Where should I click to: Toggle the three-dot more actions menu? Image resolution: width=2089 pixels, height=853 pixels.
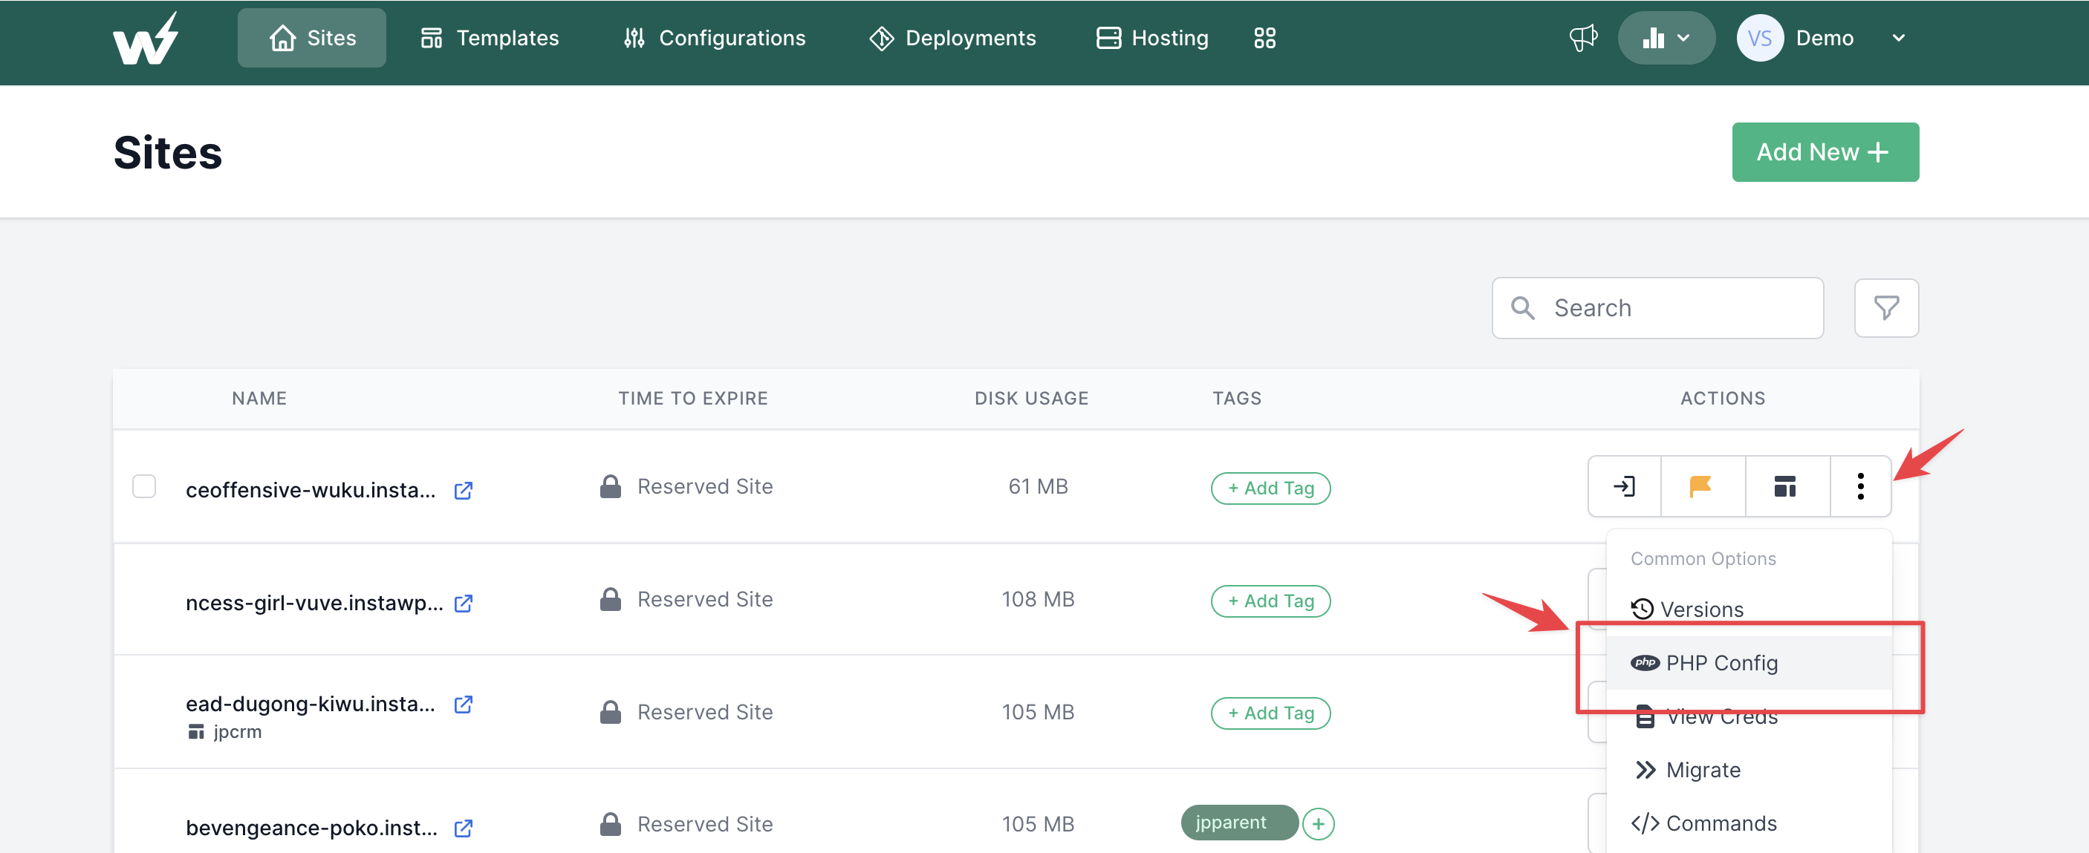(x=1859, y=486)
